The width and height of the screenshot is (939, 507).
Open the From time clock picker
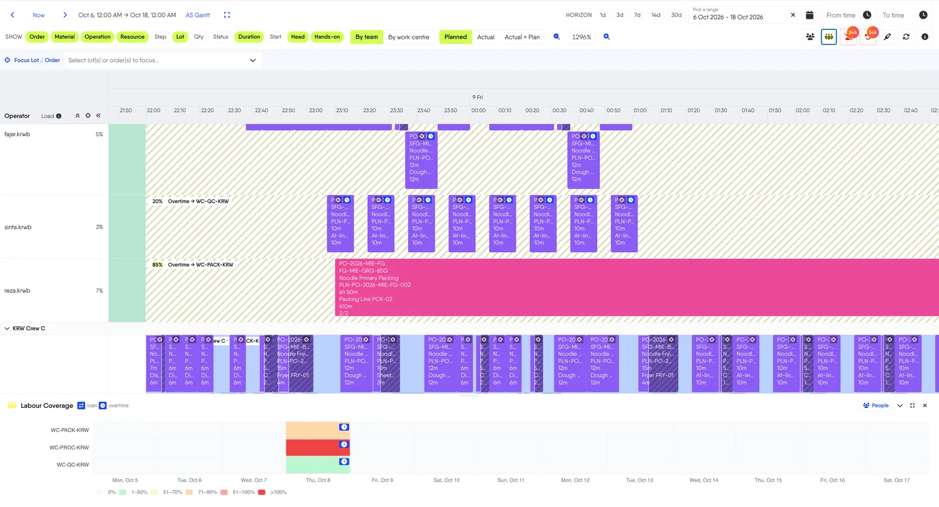pyautogui.click(x=867, y=15)
